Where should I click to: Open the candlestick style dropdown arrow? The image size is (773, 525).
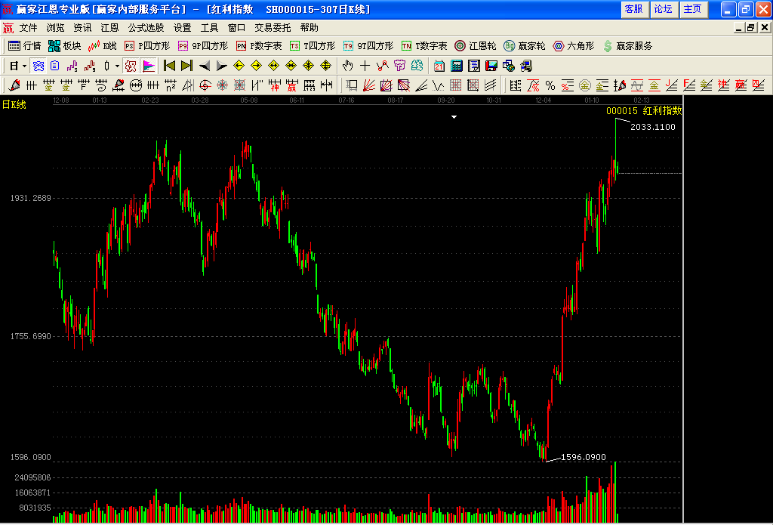116,66
